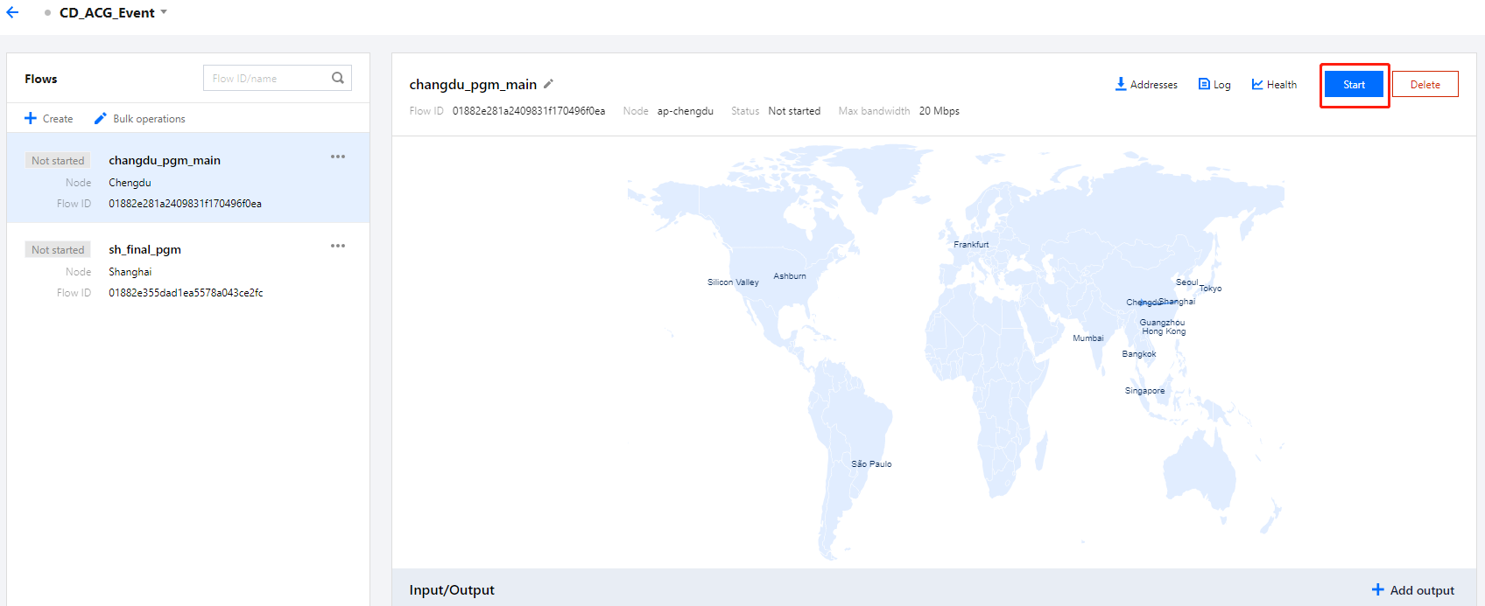Screen dimensions: 1485x606
Task: Click the Shanghai node text in flow list
Action: point(130,272)
